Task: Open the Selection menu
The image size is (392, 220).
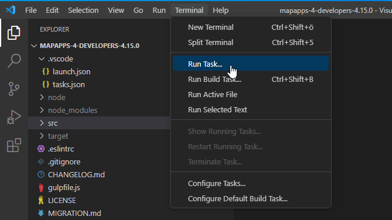Action: pos(83,10)
